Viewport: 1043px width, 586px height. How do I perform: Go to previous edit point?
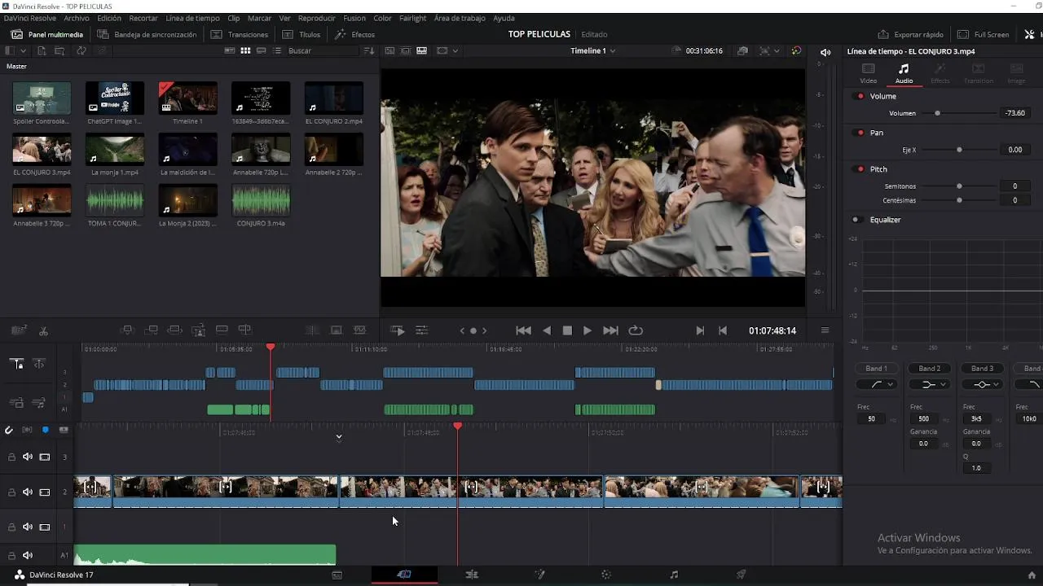pyautogui.click(x=723, y=330)
